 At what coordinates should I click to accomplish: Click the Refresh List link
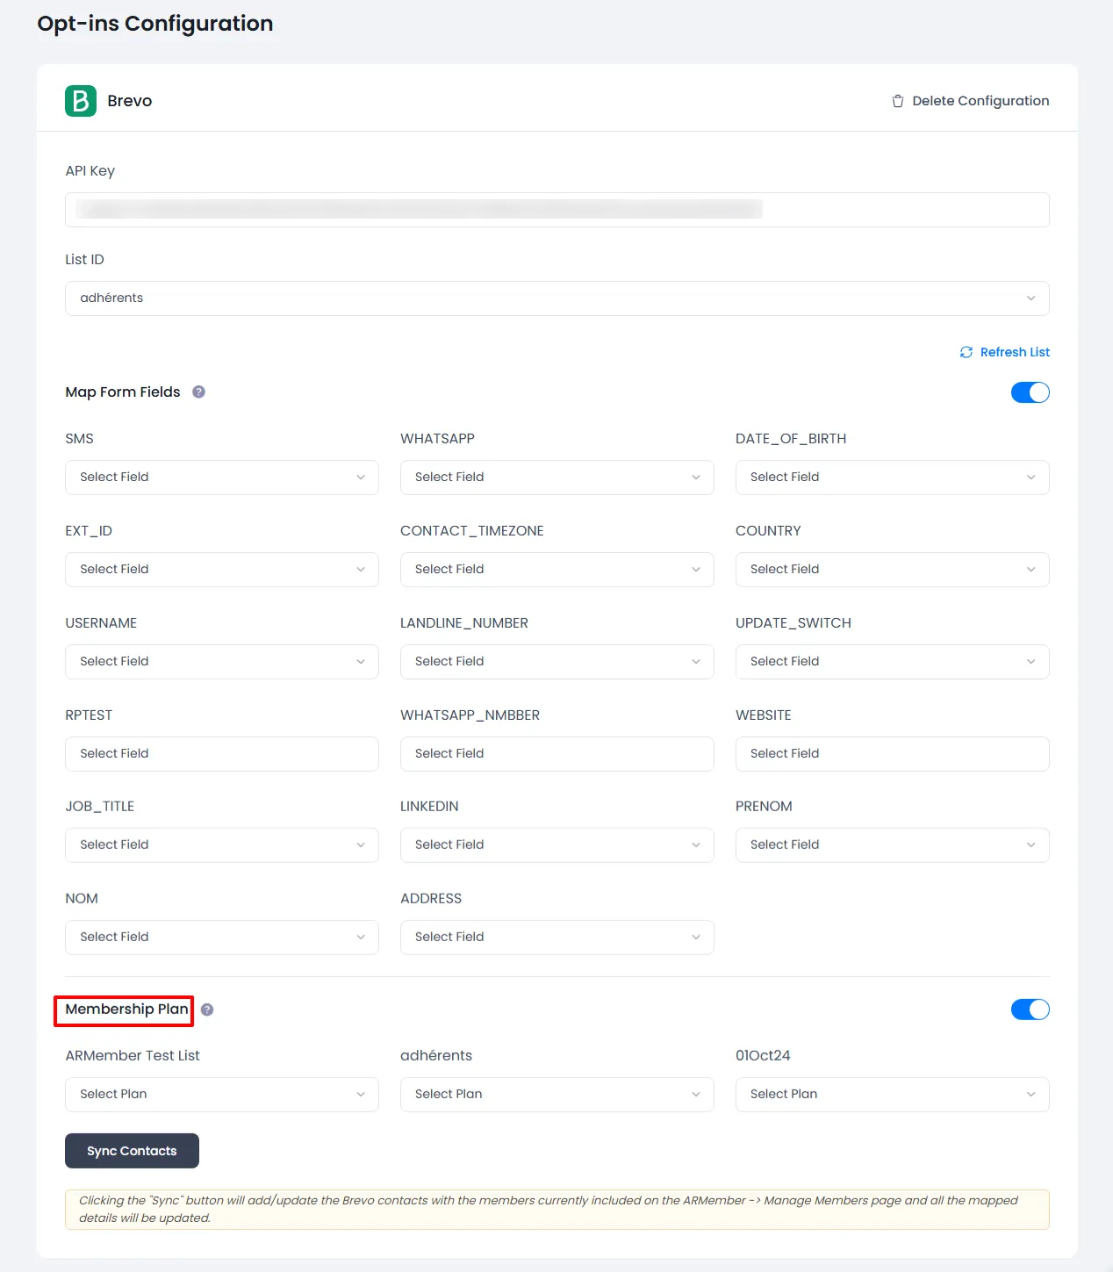click(x=1015, y=352)
